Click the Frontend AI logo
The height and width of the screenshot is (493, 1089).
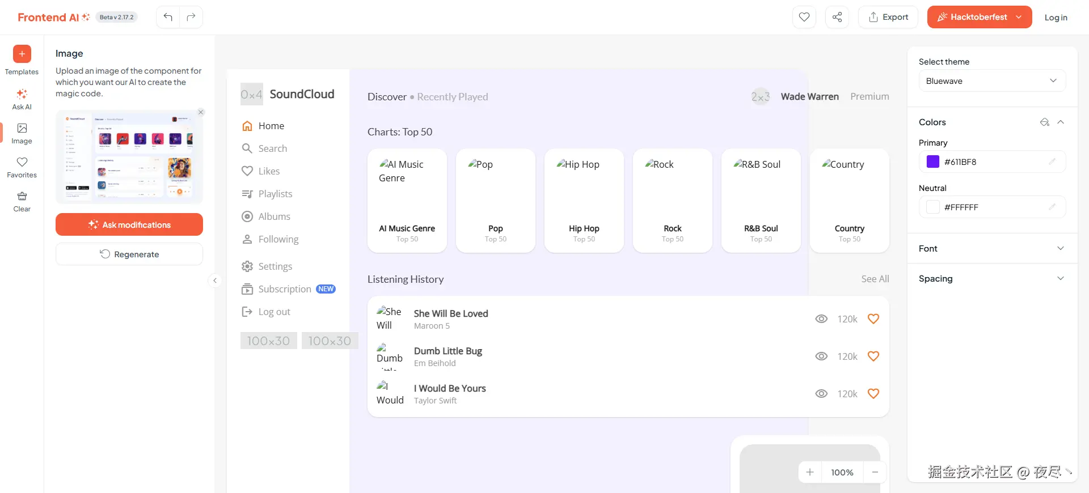[54, 17]
